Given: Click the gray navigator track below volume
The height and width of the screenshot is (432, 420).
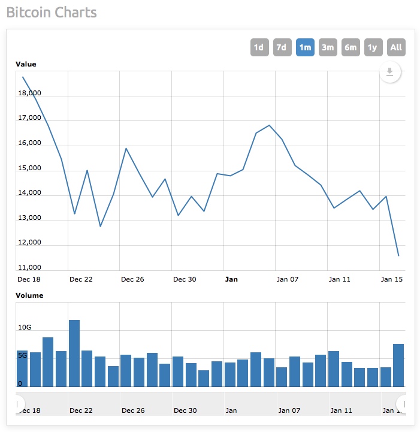Looking at the screenshot, I should (210, 403).
